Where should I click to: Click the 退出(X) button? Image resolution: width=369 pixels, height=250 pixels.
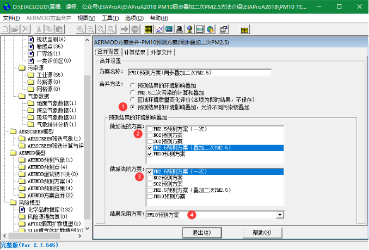(x=202, y=233)
